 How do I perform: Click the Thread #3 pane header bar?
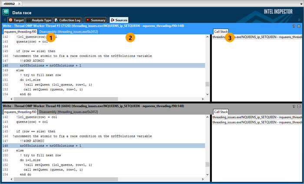pyautogui.click(x=151, y=26)
